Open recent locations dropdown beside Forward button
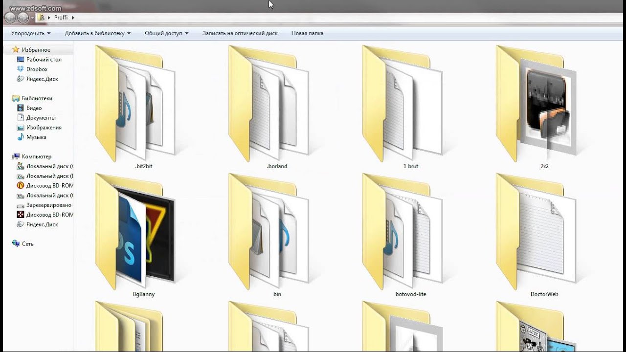The image size is (626, 352). point(32,18)
